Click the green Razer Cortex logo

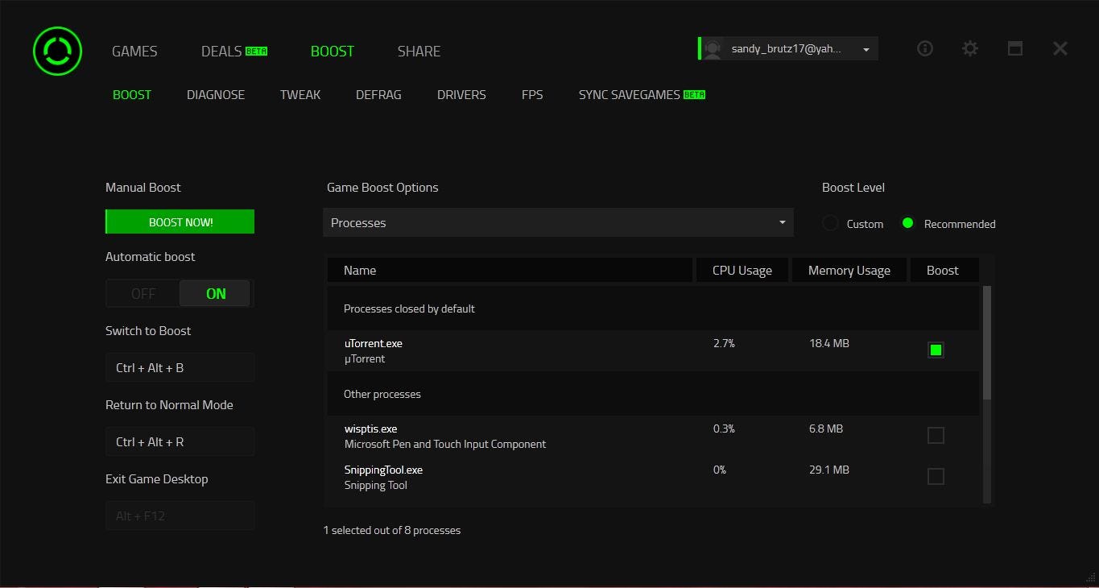tap(57, 51)
